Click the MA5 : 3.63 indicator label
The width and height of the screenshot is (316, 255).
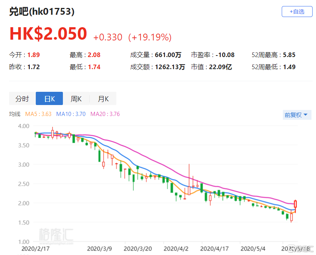(x=38, y=114)
